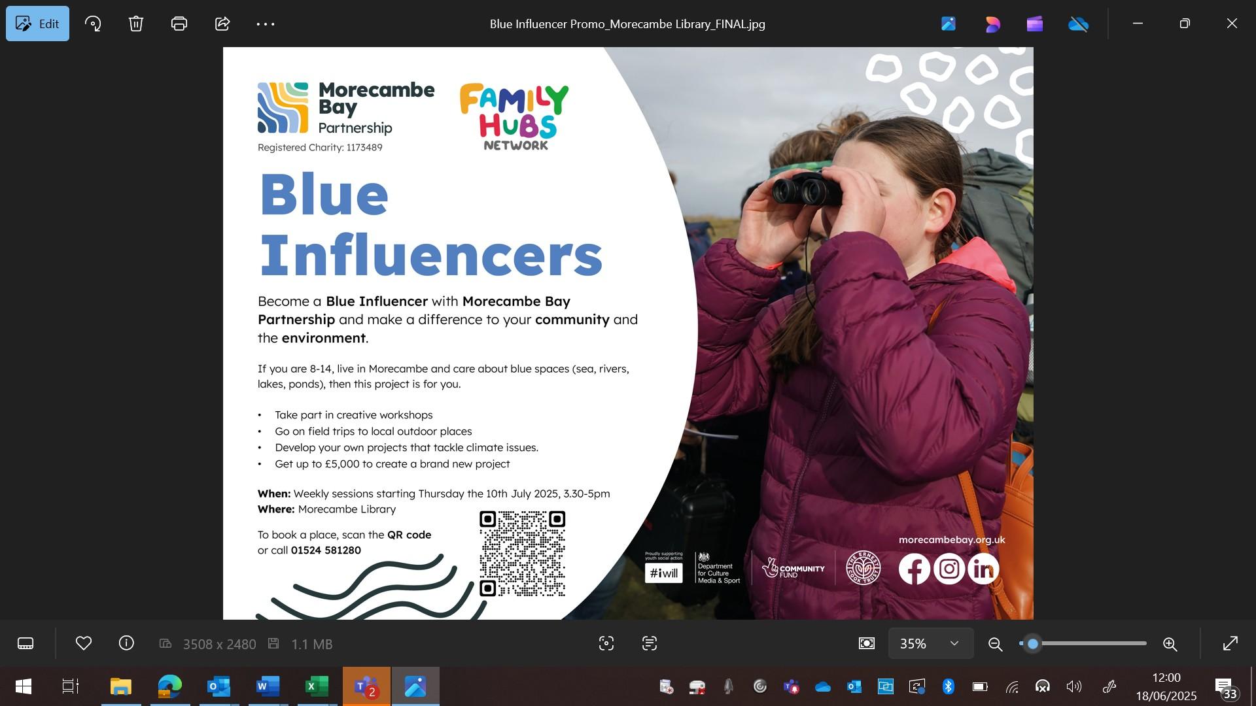Click the image dimensions 3508 x 2480 text

(x=219, y=644)
